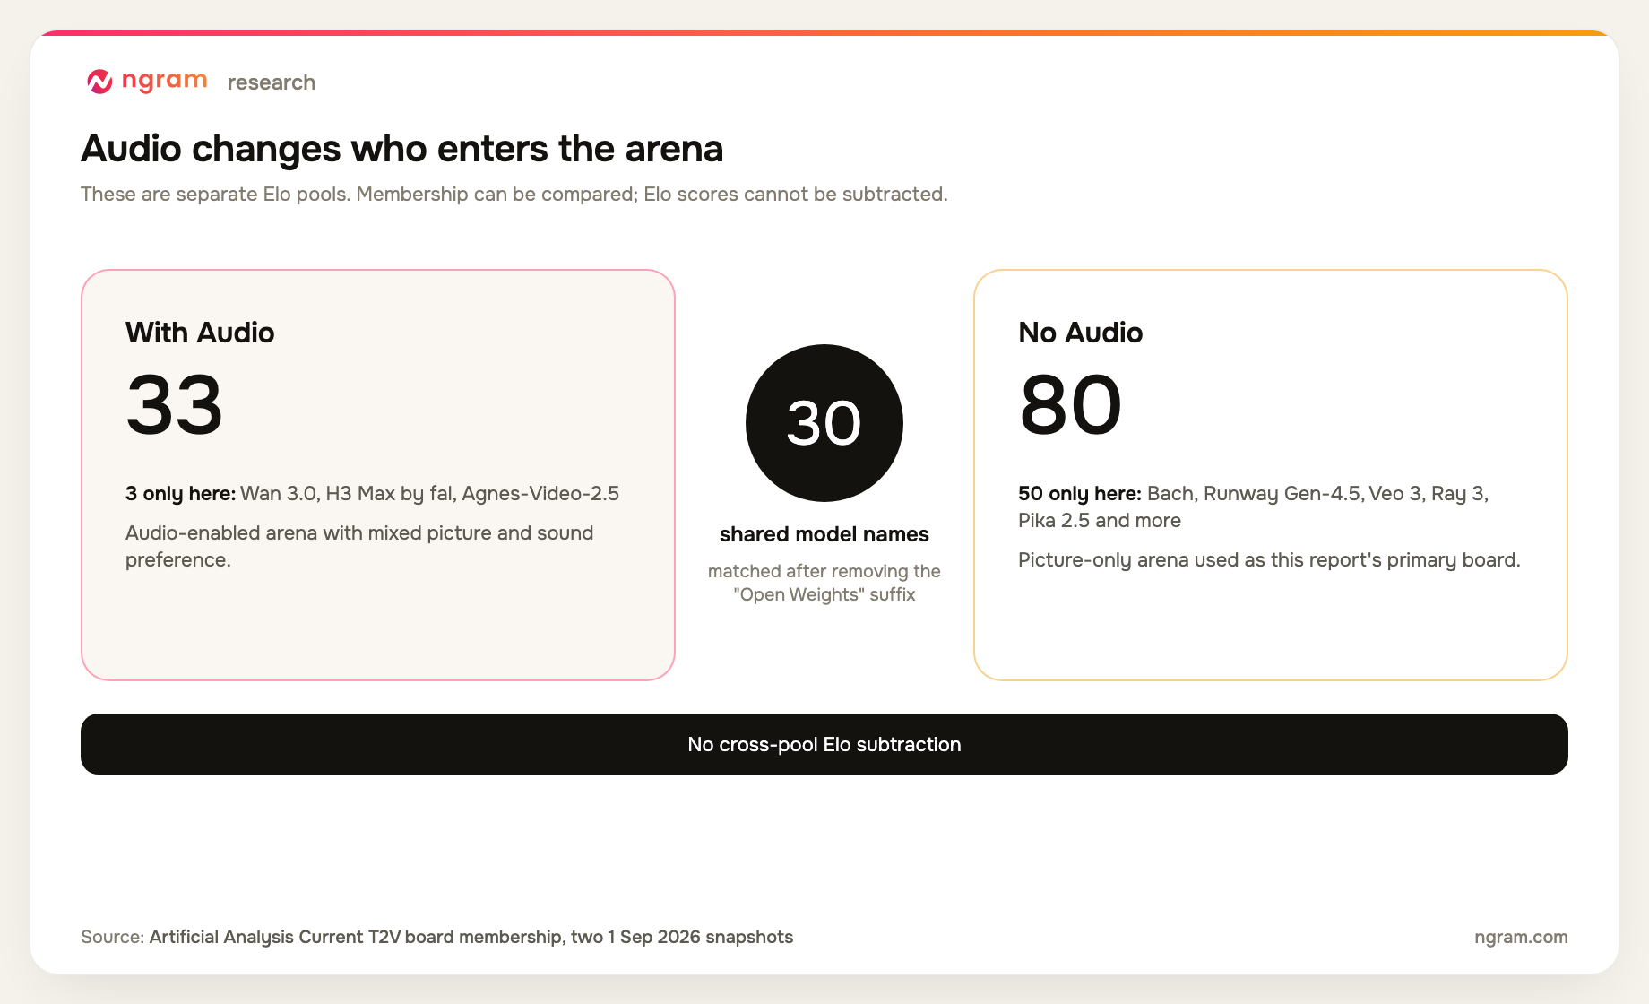Click the title "Audio changes who enters the arena"
This screenshot has height=1004, width=1649.
401,149
